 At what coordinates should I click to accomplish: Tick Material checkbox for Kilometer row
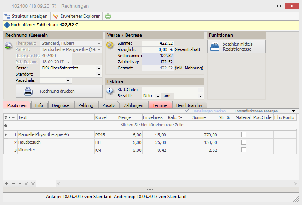(x=243, y=150)
